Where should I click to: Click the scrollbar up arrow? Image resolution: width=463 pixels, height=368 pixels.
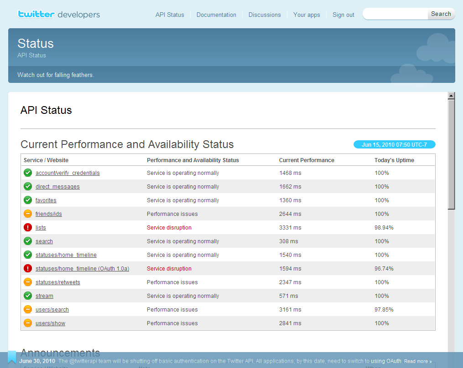pos(451,96)
